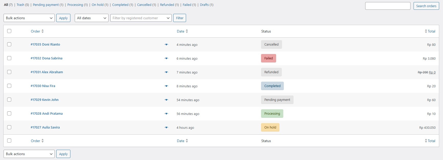Viewport: 443px width, 160px height.
Task: Open preview icon for order #17031 Alex Abraham
Action: [x=166, y=72]
